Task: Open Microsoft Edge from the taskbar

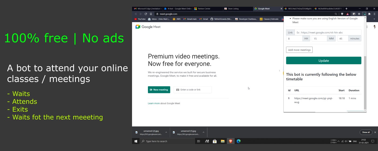Action: (x=239, y=141)
